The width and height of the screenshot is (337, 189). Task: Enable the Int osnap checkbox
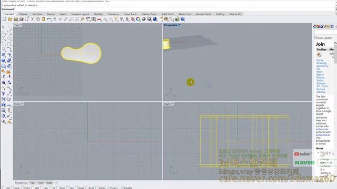[x=51, y=188]
